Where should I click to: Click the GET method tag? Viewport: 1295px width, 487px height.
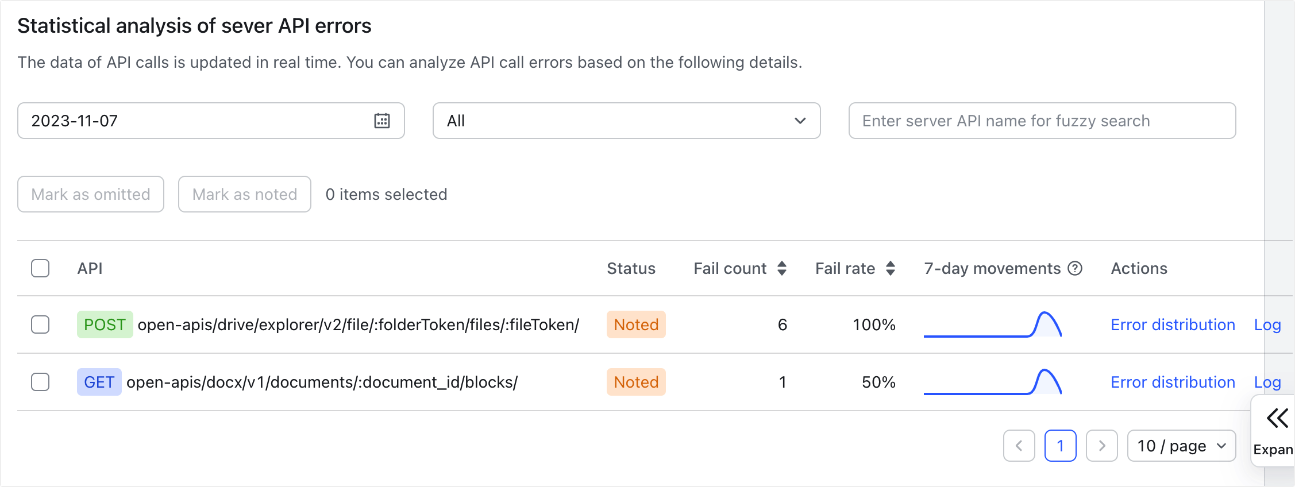click(99, 382)
